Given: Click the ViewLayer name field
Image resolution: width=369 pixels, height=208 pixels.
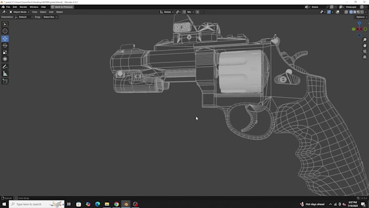Looking at the screenshot, I should (x=351, y=7).
